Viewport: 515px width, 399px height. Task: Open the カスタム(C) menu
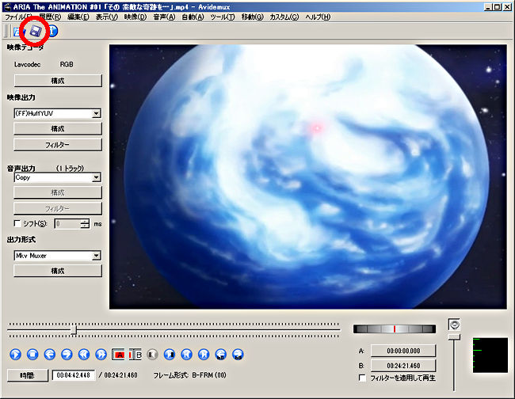click(x=284, y=17)
